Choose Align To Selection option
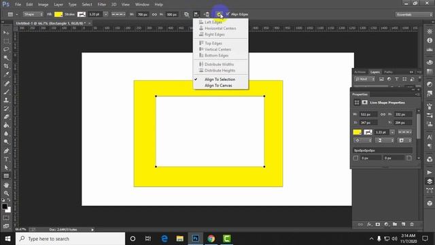 [220, 80]
